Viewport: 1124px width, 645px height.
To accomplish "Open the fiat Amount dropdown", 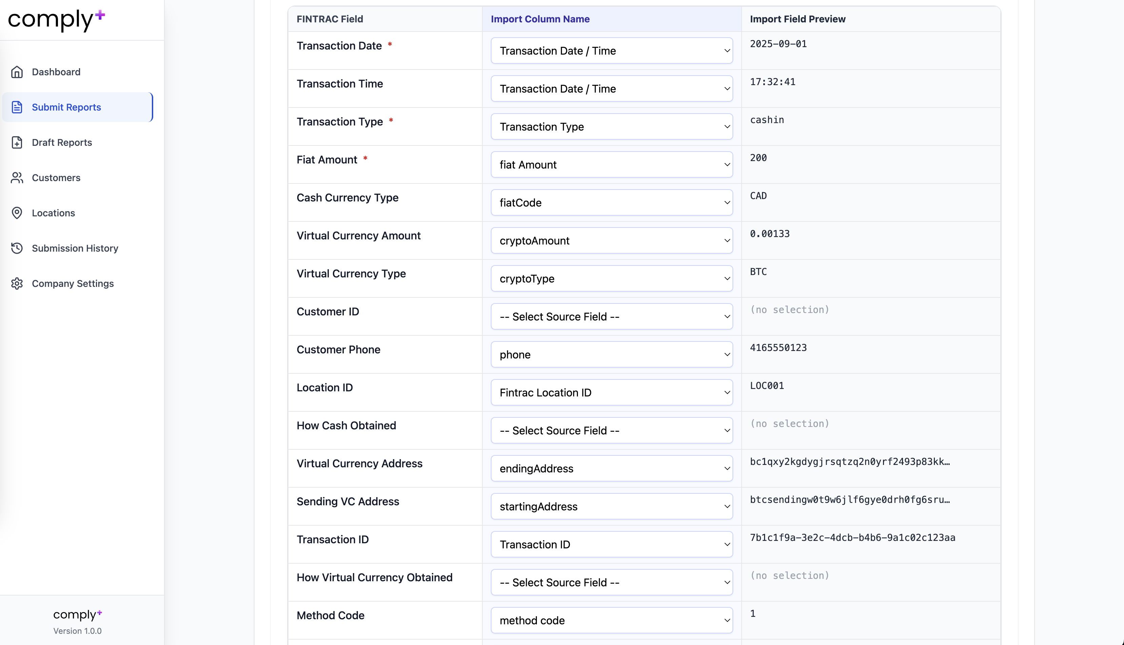I will (x=611, y=164).
